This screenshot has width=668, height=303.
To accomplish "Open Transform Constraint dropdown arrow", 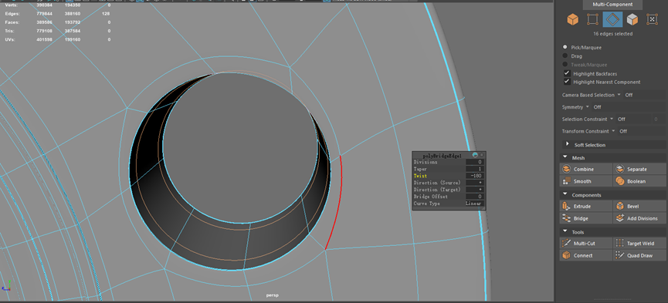I will 613,131.
